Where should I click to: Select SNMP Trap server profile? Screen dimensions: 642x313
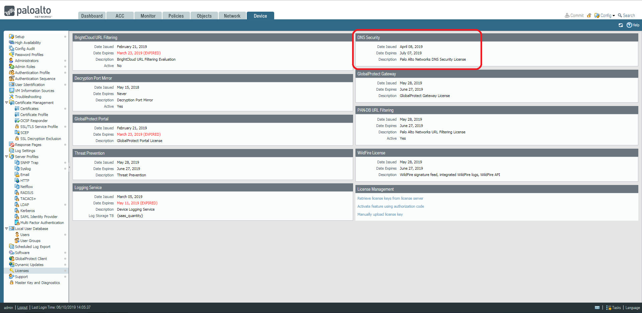coord(29,163)
